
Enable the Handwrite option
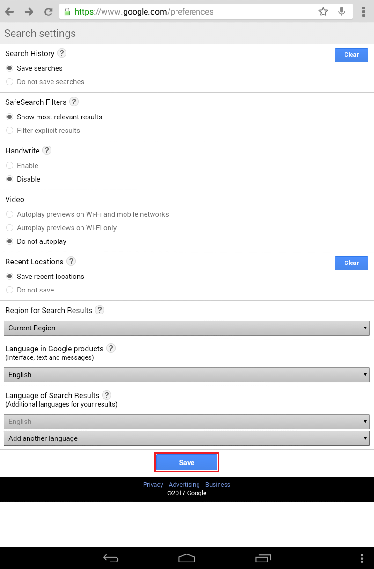tap(9, 166)
